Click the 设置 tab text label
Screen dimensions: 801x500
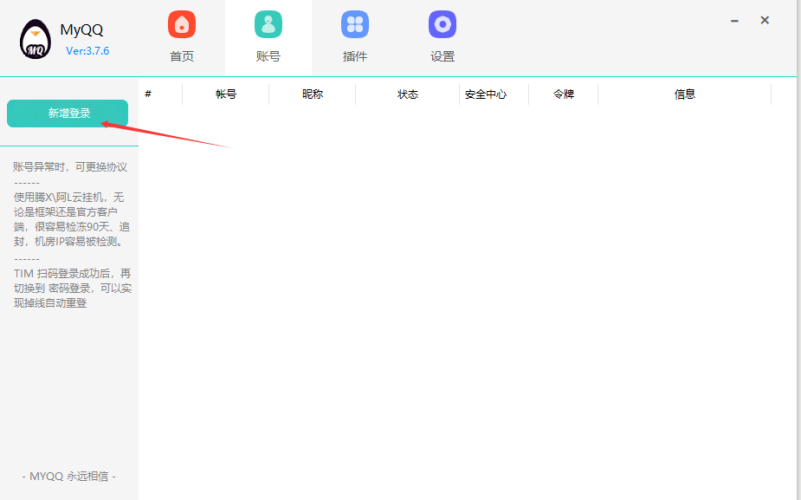tap(442, 56)
